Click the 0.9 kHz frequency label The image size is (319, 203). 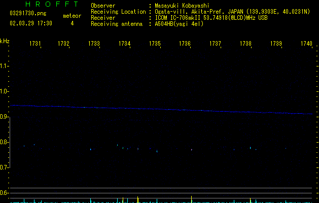point(4,117)
